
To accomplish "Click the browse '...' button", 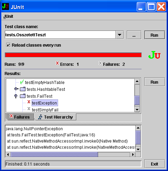I will [134, 35].
